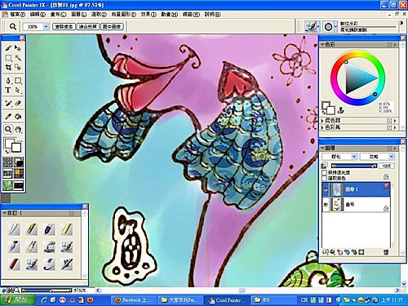Open the brush category selector dropdown
The image size is (408, 306).
[319, 26]
